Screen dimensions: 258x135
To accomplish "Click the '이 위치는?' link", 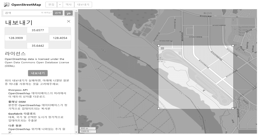I will coord(46,13).
